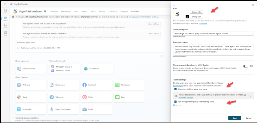Uncheck Users can add this agent to a team
Image resolution: width=257 pixels, height=123 pixels.
point(176,89)
